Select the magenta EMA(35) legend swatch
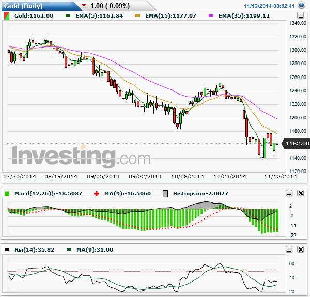The image size is (310, 297). [x=211, y=15]
